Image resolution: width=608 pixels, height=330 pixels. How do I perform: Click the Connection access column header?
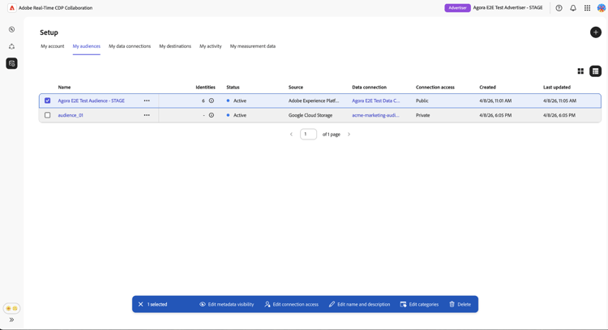pyautogui.click(x=435, y=88)
